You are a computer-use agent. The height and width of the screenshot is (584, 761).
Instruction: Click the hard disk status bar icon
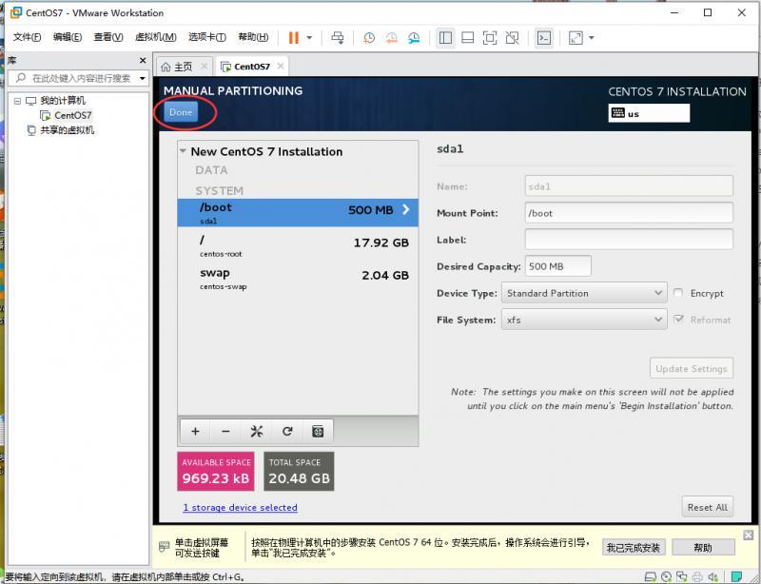651,576
